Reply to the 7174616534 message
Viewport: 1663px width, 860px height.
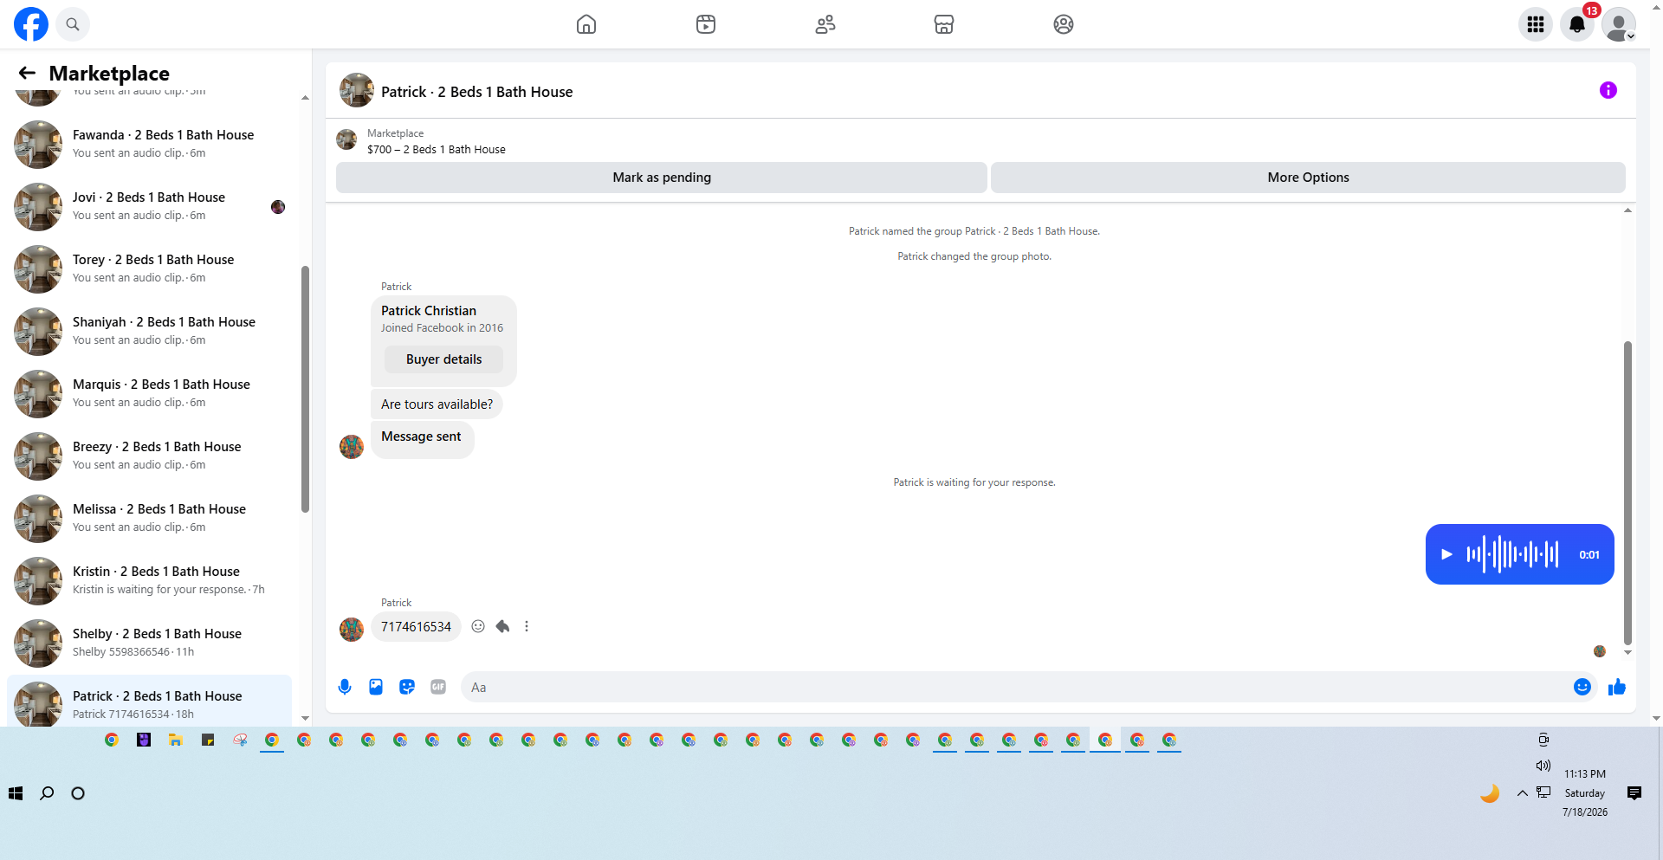click(x=502, y=626)
